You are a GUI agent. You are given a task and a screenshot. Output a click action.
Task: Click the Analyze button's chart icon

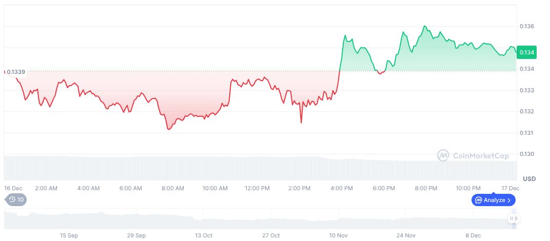click(478, 200)
